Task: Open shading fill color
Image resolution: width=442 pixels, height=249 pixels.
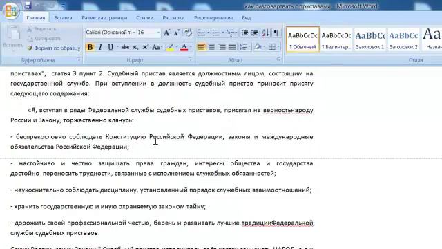Action: coord(258,47)
